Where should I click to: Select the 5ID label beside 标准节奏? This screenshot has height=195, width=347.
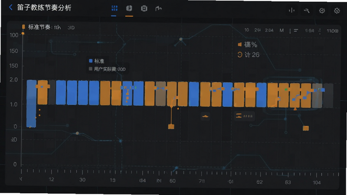pos(71,28)
